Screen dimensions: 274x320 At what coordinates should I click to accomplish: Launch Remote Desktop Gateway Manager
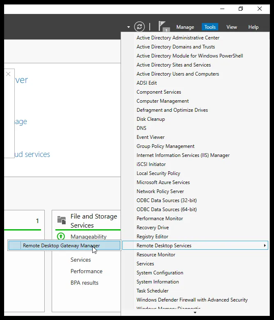point(64,246)
